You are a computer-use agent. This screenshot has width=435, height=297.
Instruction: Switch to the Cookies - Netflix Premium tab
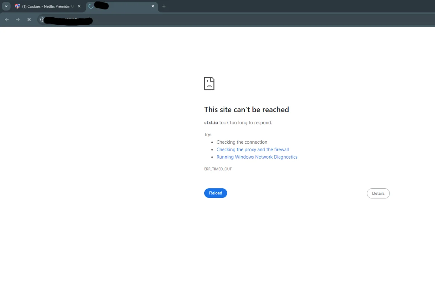point(48,6)
